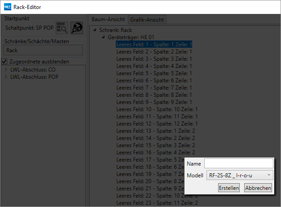The width and height of the screenshot is (281, 207).
Task: Select Leeres Feld: 17 row in tree
Action: coord(150,160)
